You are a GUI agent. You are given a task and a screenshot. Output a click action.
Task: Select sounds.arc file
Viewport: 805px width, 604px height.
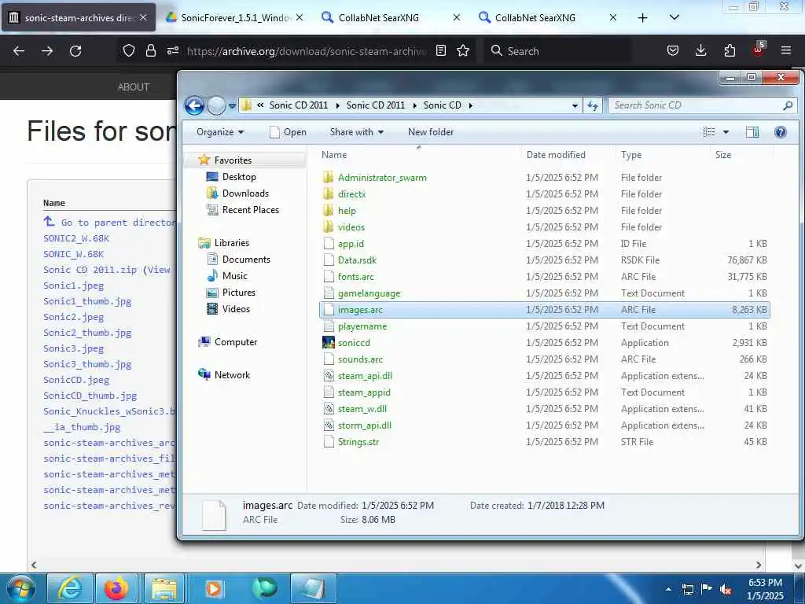360,359
